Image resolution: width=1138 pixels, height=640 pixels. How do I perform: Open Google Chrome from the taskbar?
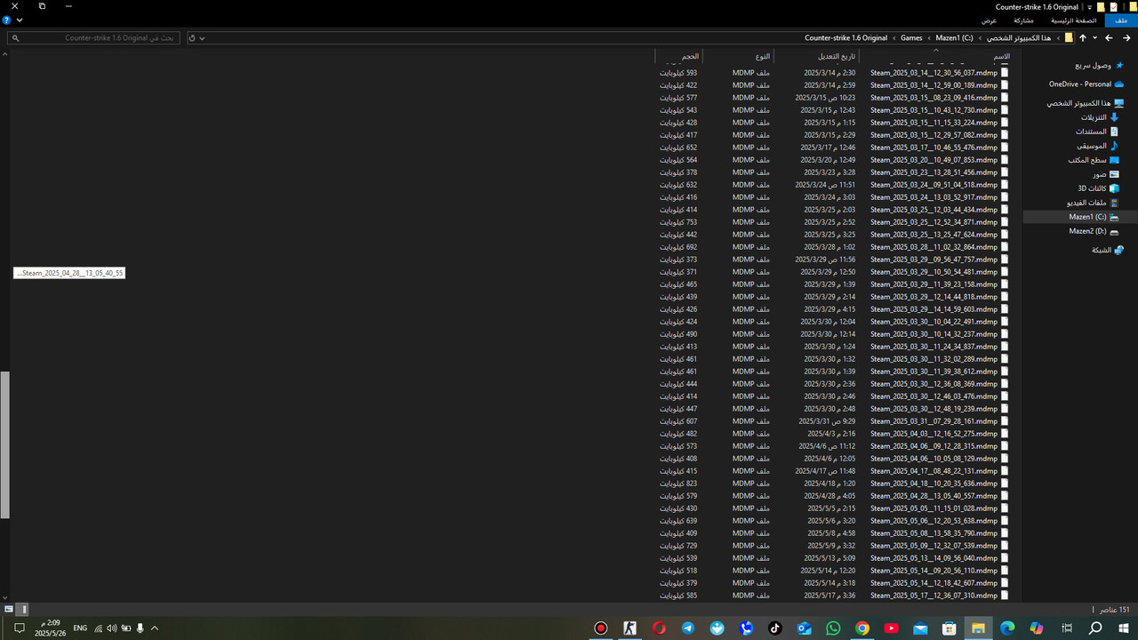862,628
